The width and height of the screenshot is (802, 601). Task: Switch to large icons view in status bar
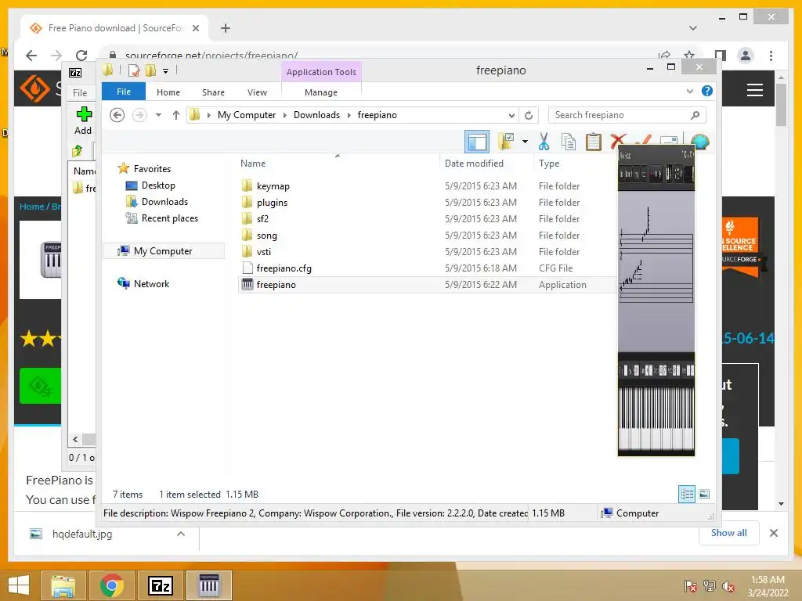click(x=704, y=494)
